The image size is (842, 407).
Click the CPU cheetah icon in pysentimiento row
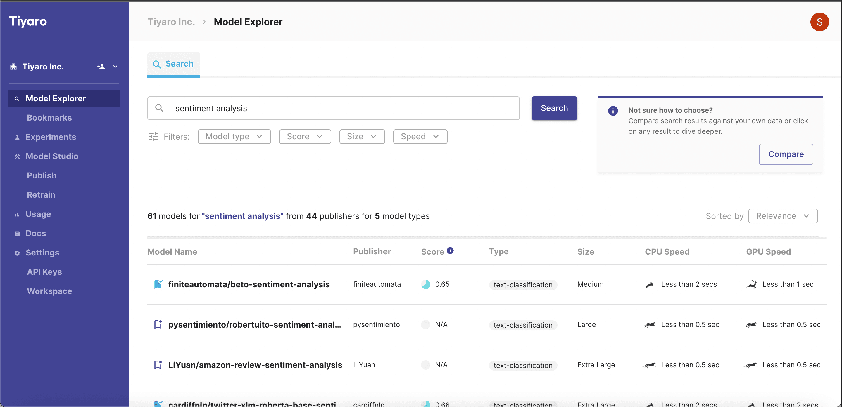[x=649, y=325]
